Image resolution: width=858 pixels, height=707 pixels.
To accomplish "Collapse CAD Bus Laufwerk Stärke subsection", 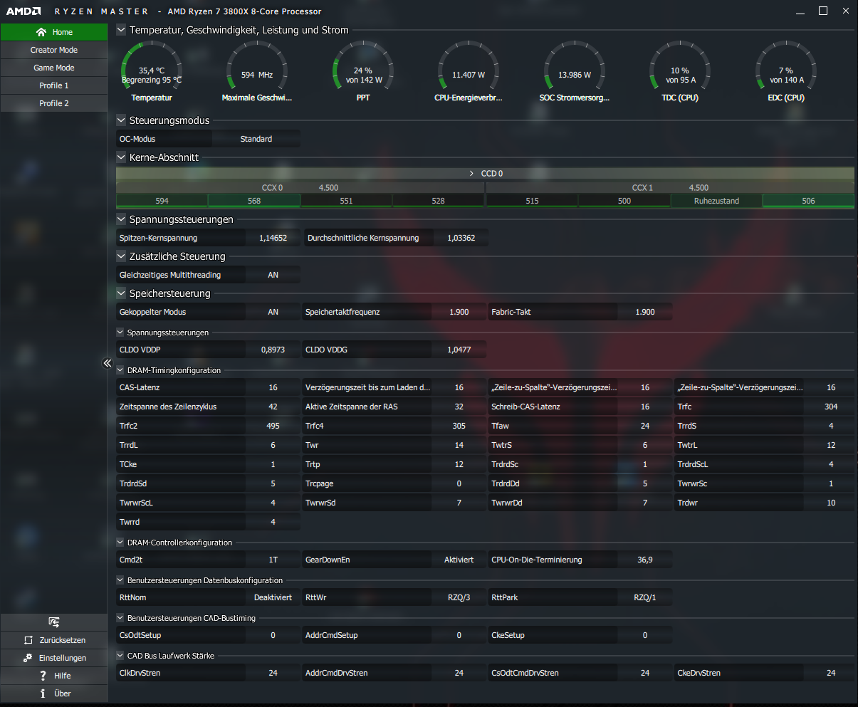I will [120, 656].
